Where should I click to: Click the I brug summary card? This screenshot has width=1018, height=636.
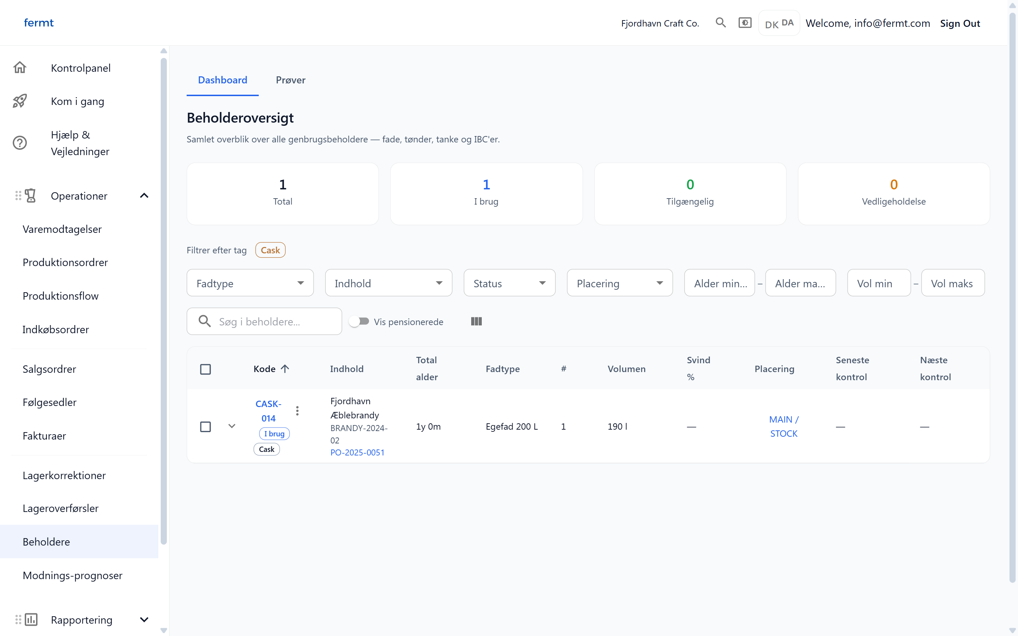coord(486,194)
